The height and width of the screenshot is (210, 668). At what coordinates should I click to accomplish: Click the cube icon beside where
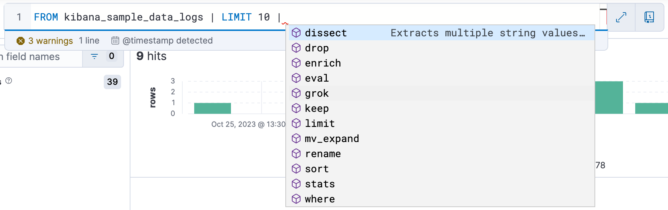(296, 199)
